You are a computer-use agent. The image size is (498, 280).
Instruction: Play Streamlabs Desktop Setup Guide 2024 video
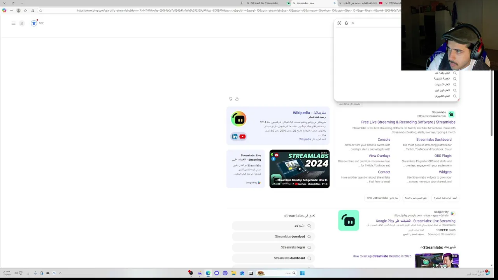click(x=300, y=169)
